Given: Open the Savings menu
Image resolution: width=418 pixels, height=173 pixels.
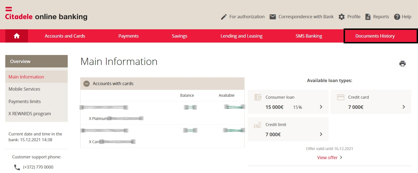Looking at the screenshot, I should click(x=180, y=36).
